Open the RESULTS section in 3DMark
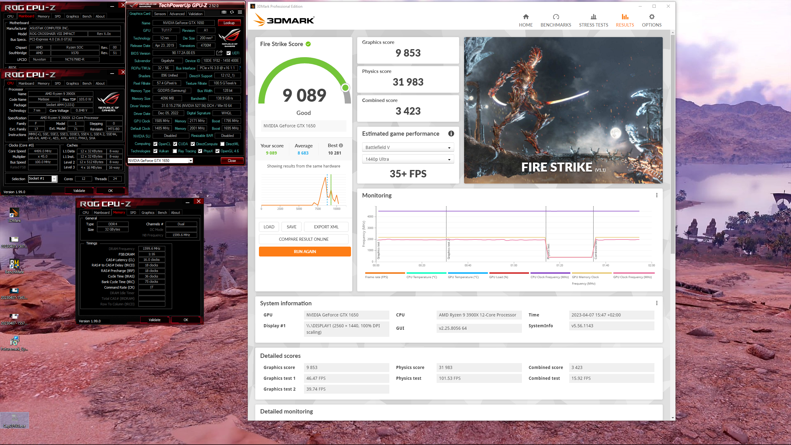The height and width of the screenshot is (445, 791). 625,20
